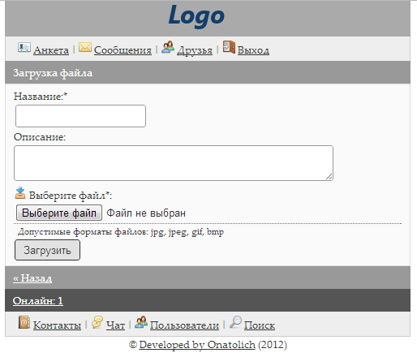Open the Сообщения menu link
This screenshot has width=417, height=353.
[x=123, y=50]
